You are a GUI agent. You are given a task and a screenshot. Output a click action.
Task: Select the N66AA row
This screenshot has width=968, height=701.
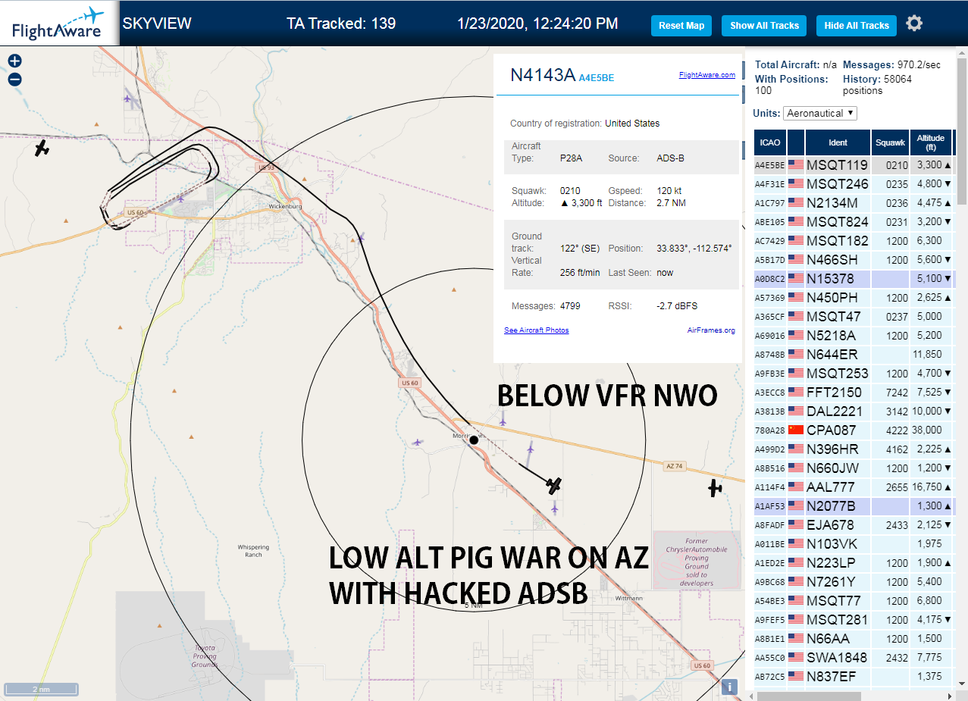854,638
